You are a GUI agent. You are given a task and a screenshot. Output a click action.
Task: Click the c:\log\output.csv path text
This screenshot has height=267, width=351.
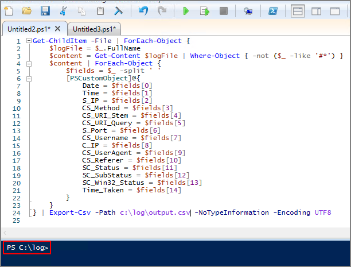[x=155, y=212]
